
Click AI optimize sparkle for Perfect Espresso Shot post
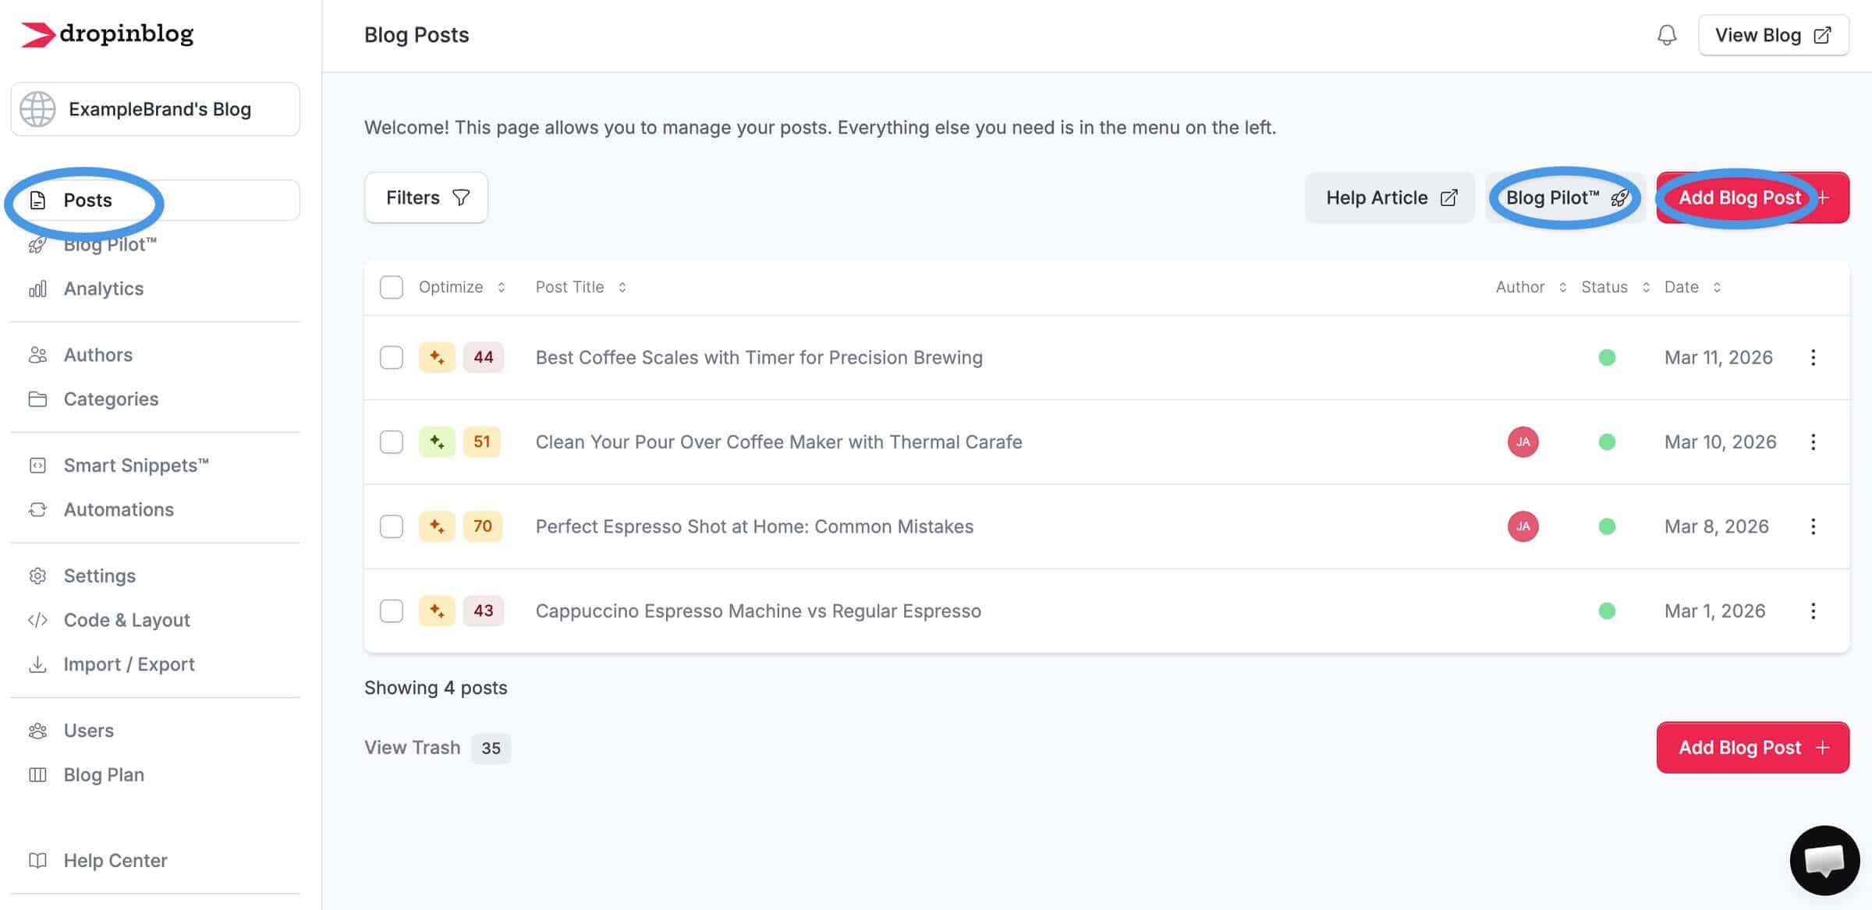point(437,526)
